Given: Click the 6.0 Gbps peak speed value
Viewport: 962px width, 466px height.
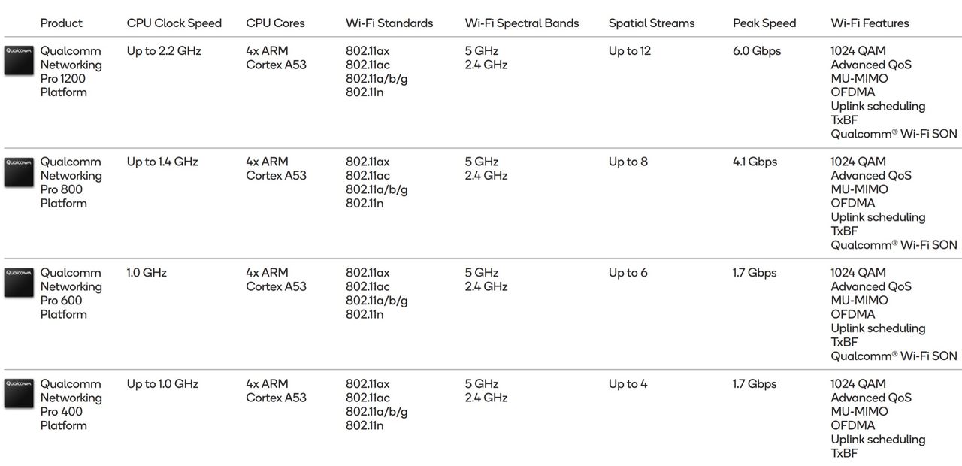Looking at the screenshot, I should pos(757,51).
